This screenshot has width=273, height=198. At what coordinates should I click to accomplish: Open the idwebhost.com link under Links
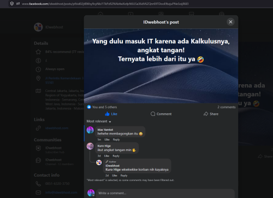tap(57, 128)
